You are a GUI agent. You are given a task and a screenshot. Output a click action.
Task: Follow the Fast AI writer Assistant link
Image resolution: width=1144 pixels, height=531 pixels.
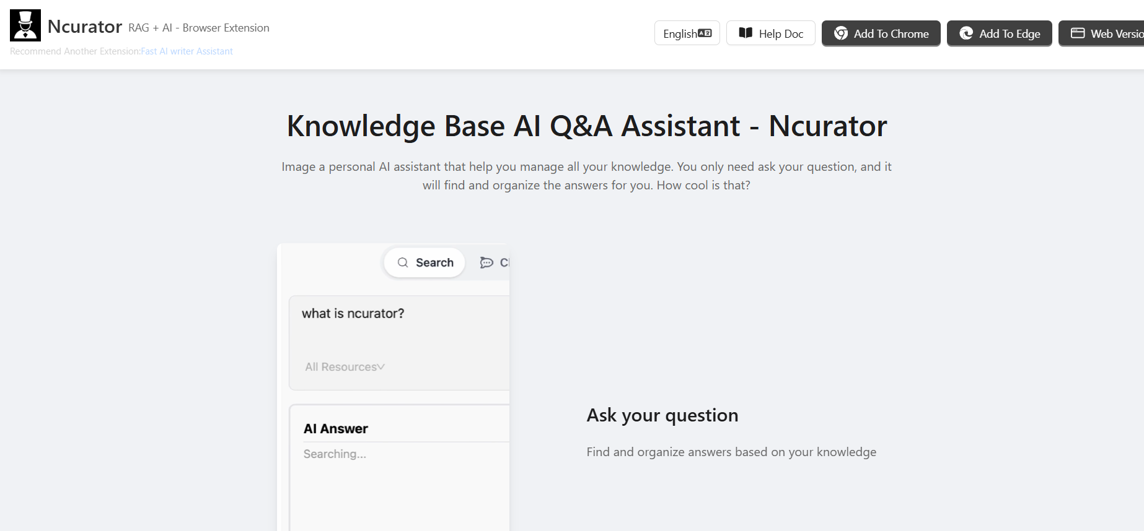187,51
